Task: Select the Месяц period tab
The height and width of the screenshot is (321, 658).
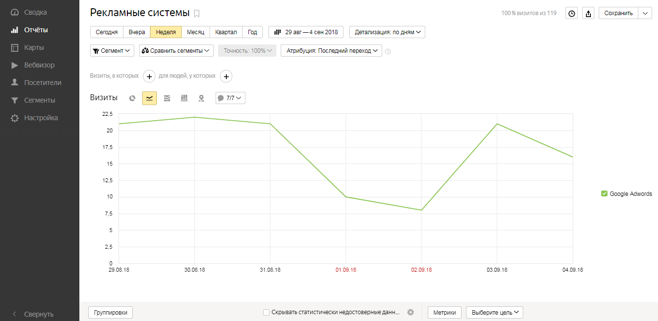Action: [195, 32]
